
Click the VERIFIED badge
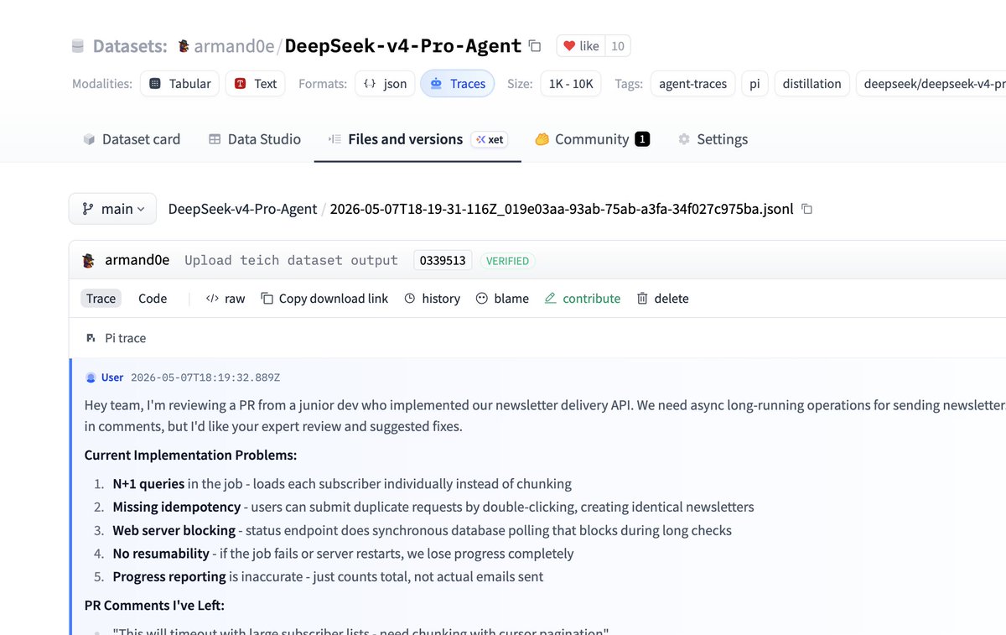507,261
